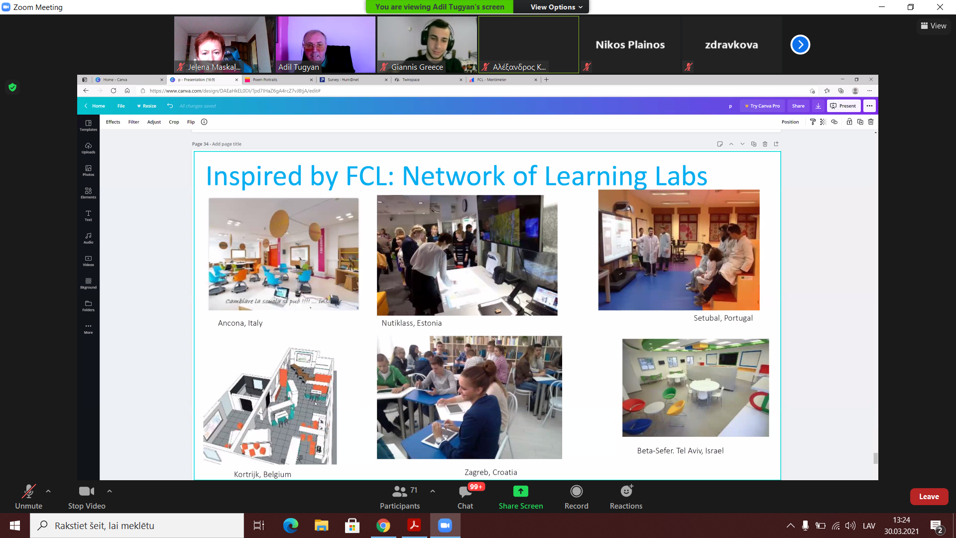Click the Zagreb, Croatia classroom photo

click(469, 397)
